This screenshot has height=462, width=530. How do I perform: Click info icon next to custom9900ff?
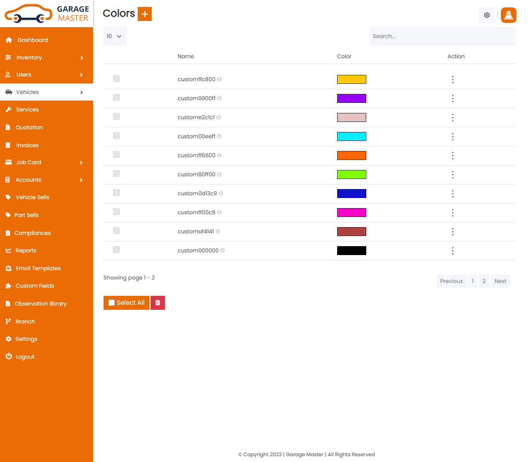[219, 98]
